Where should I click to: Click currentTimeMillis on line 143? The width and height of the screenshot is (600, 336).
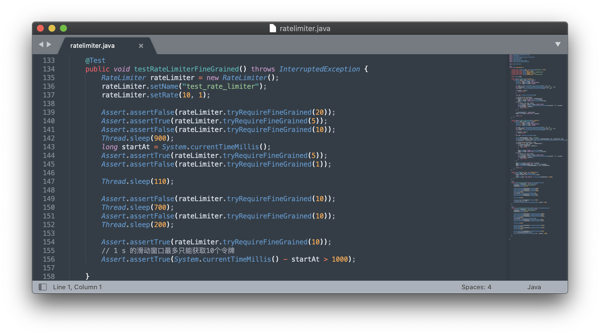(225, 147)
